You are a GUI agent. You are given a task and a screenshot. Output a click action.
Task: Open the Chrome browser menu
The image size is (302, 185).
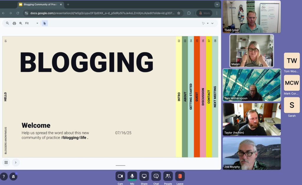(217, 13)
